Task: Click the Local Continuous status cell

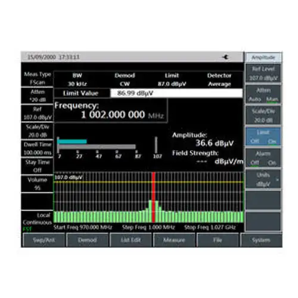Action: (x=38, y=219)
